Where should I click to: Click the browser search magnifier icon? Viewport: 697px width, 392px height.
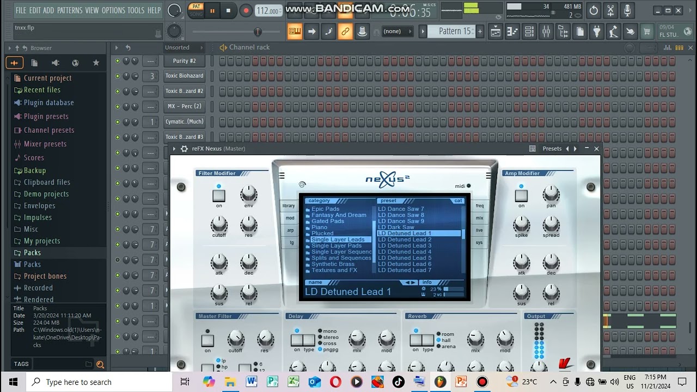(x=100, y=364)
